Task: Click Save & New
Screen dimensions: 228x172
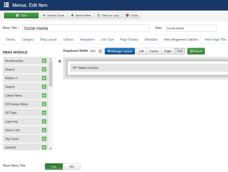Action: (81, 15)
